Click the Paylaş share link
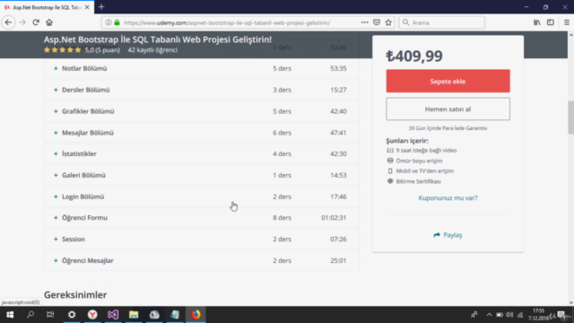The image size is (574, 323). [x=448, y=235]
